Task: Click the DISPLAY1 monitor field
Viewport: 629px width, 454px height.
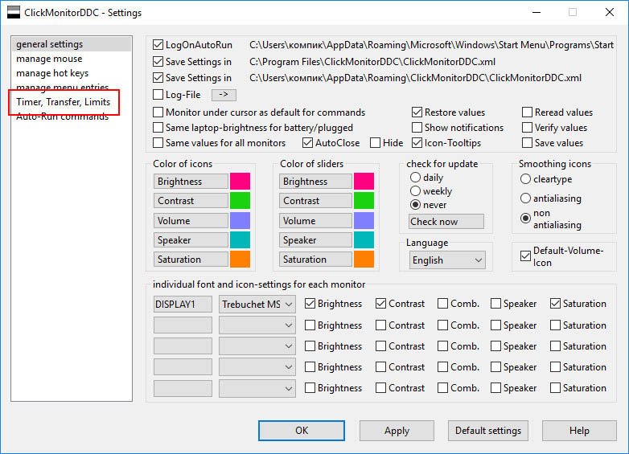Action: pos(183,304)
